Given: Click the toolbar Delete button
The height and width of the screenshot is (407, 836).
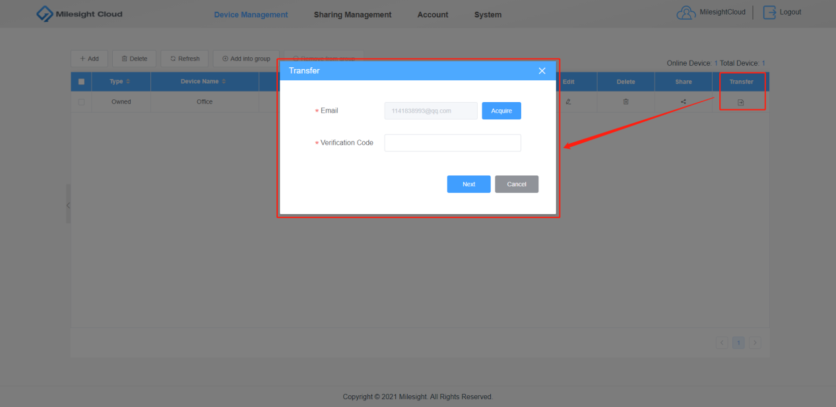Looking at the screenshot, I should (135, 59).
